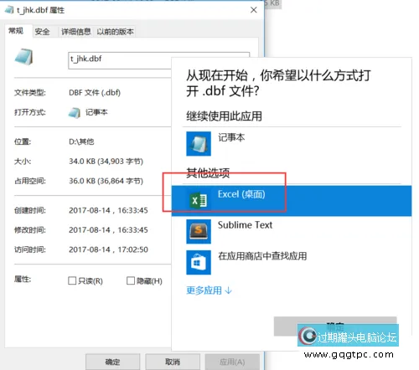
Task: Switch to the 以前的版本 tab
Action: (115, 32)
